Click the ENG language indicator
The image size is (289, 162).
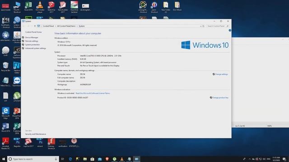pyautogui.click(x=269, y=159)
